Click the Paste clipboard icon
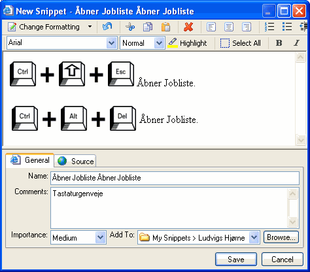Screen dimensions: 310x272 tap(165, 27)
